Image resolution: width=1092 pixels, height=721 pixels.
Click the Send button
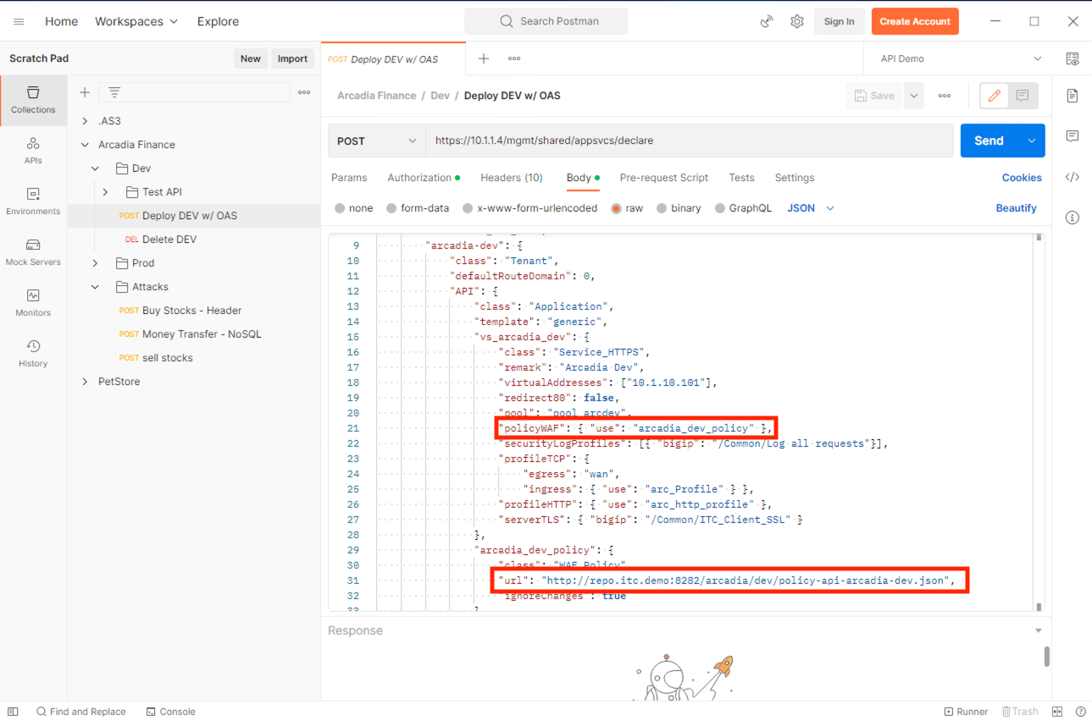pyautogui.click(x=989, y=140)
